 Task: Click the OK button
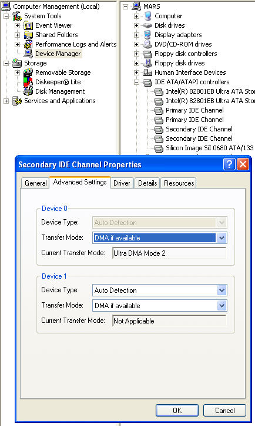[x=177, y=410]
